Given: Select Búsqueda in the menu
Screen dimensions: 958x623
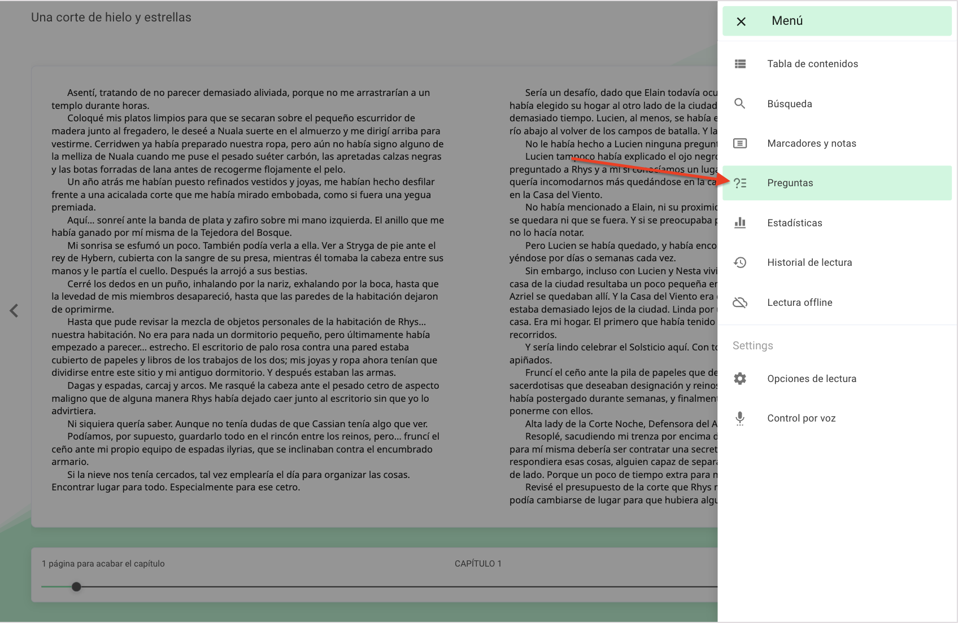Looking at the screenshot, I should point(837,104).
